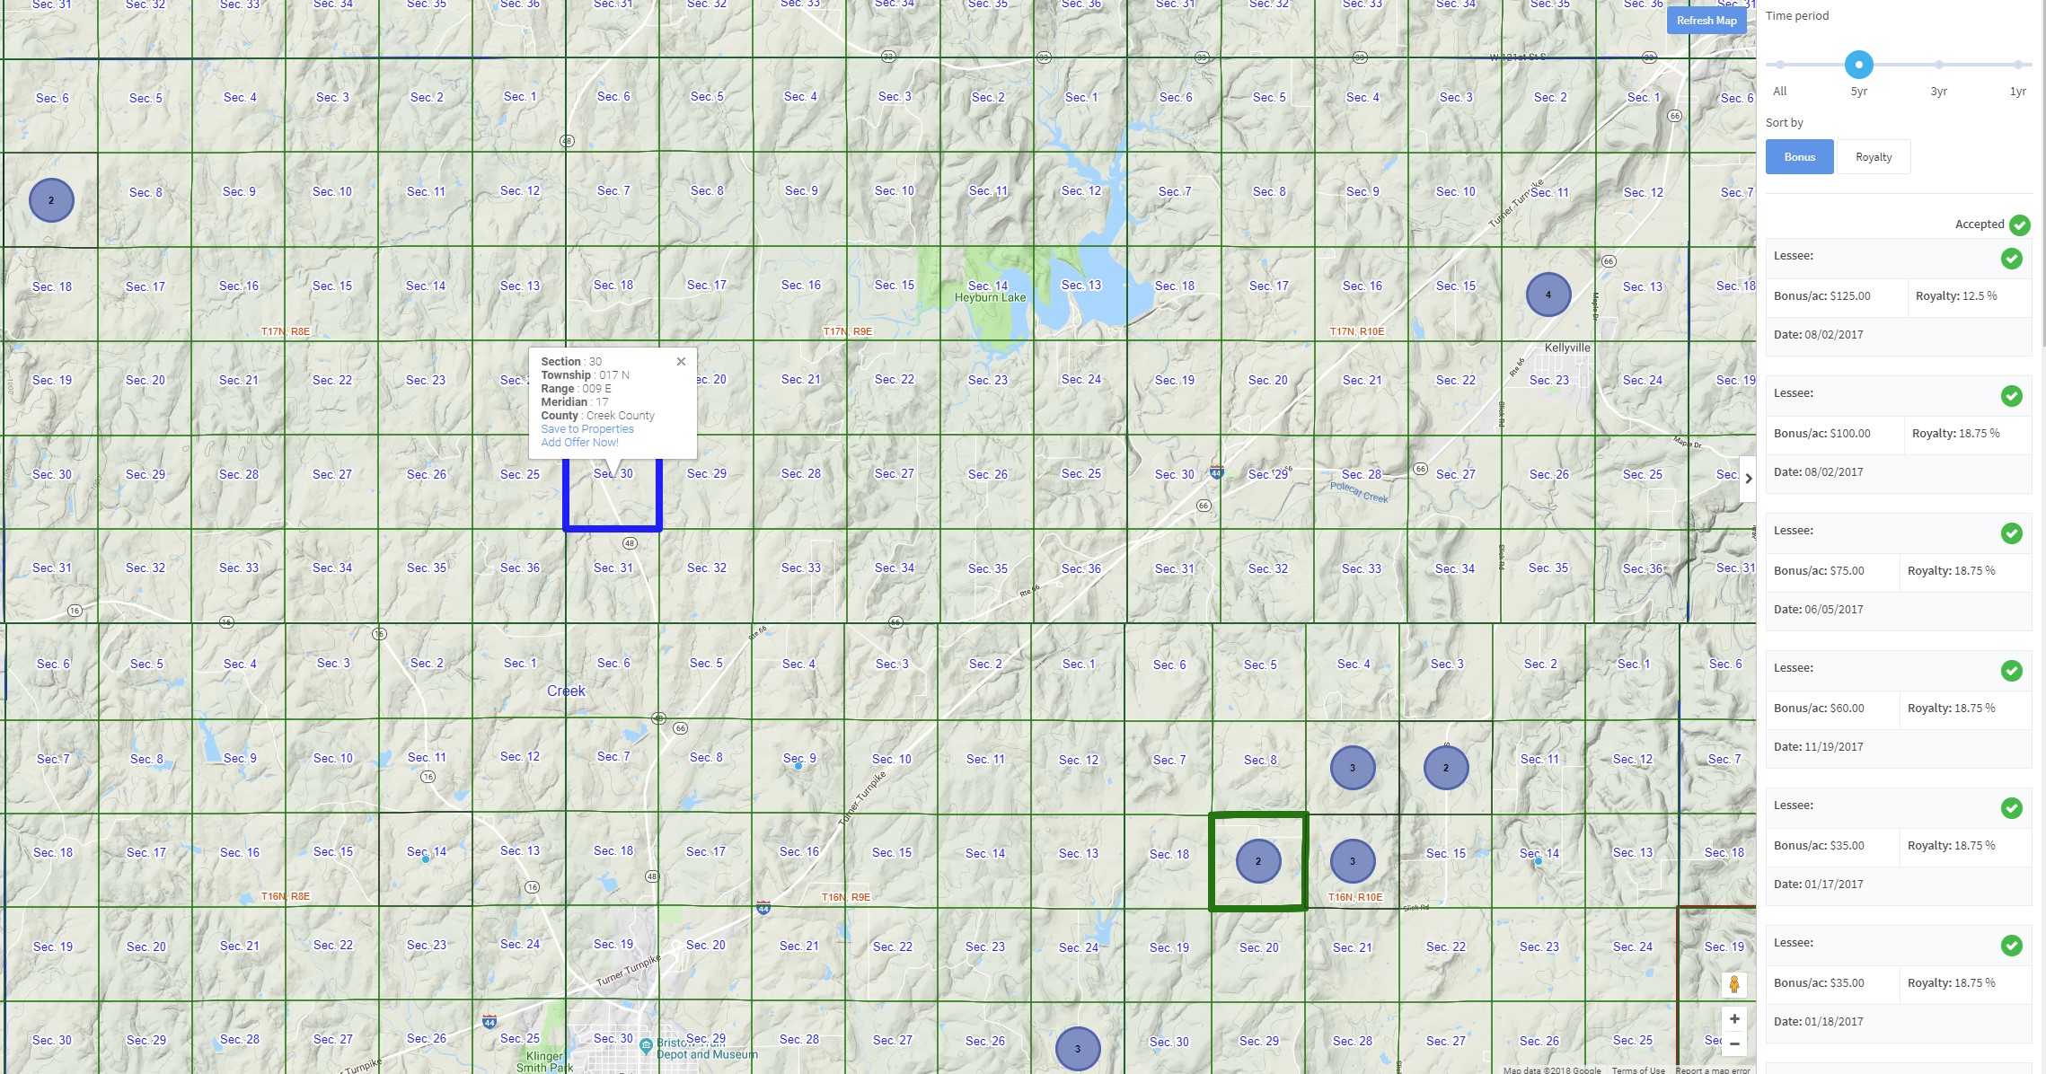Open cluster marker 2 left of Sec. 11
Viewport: 2046px width, 1074px height.
1446,768
